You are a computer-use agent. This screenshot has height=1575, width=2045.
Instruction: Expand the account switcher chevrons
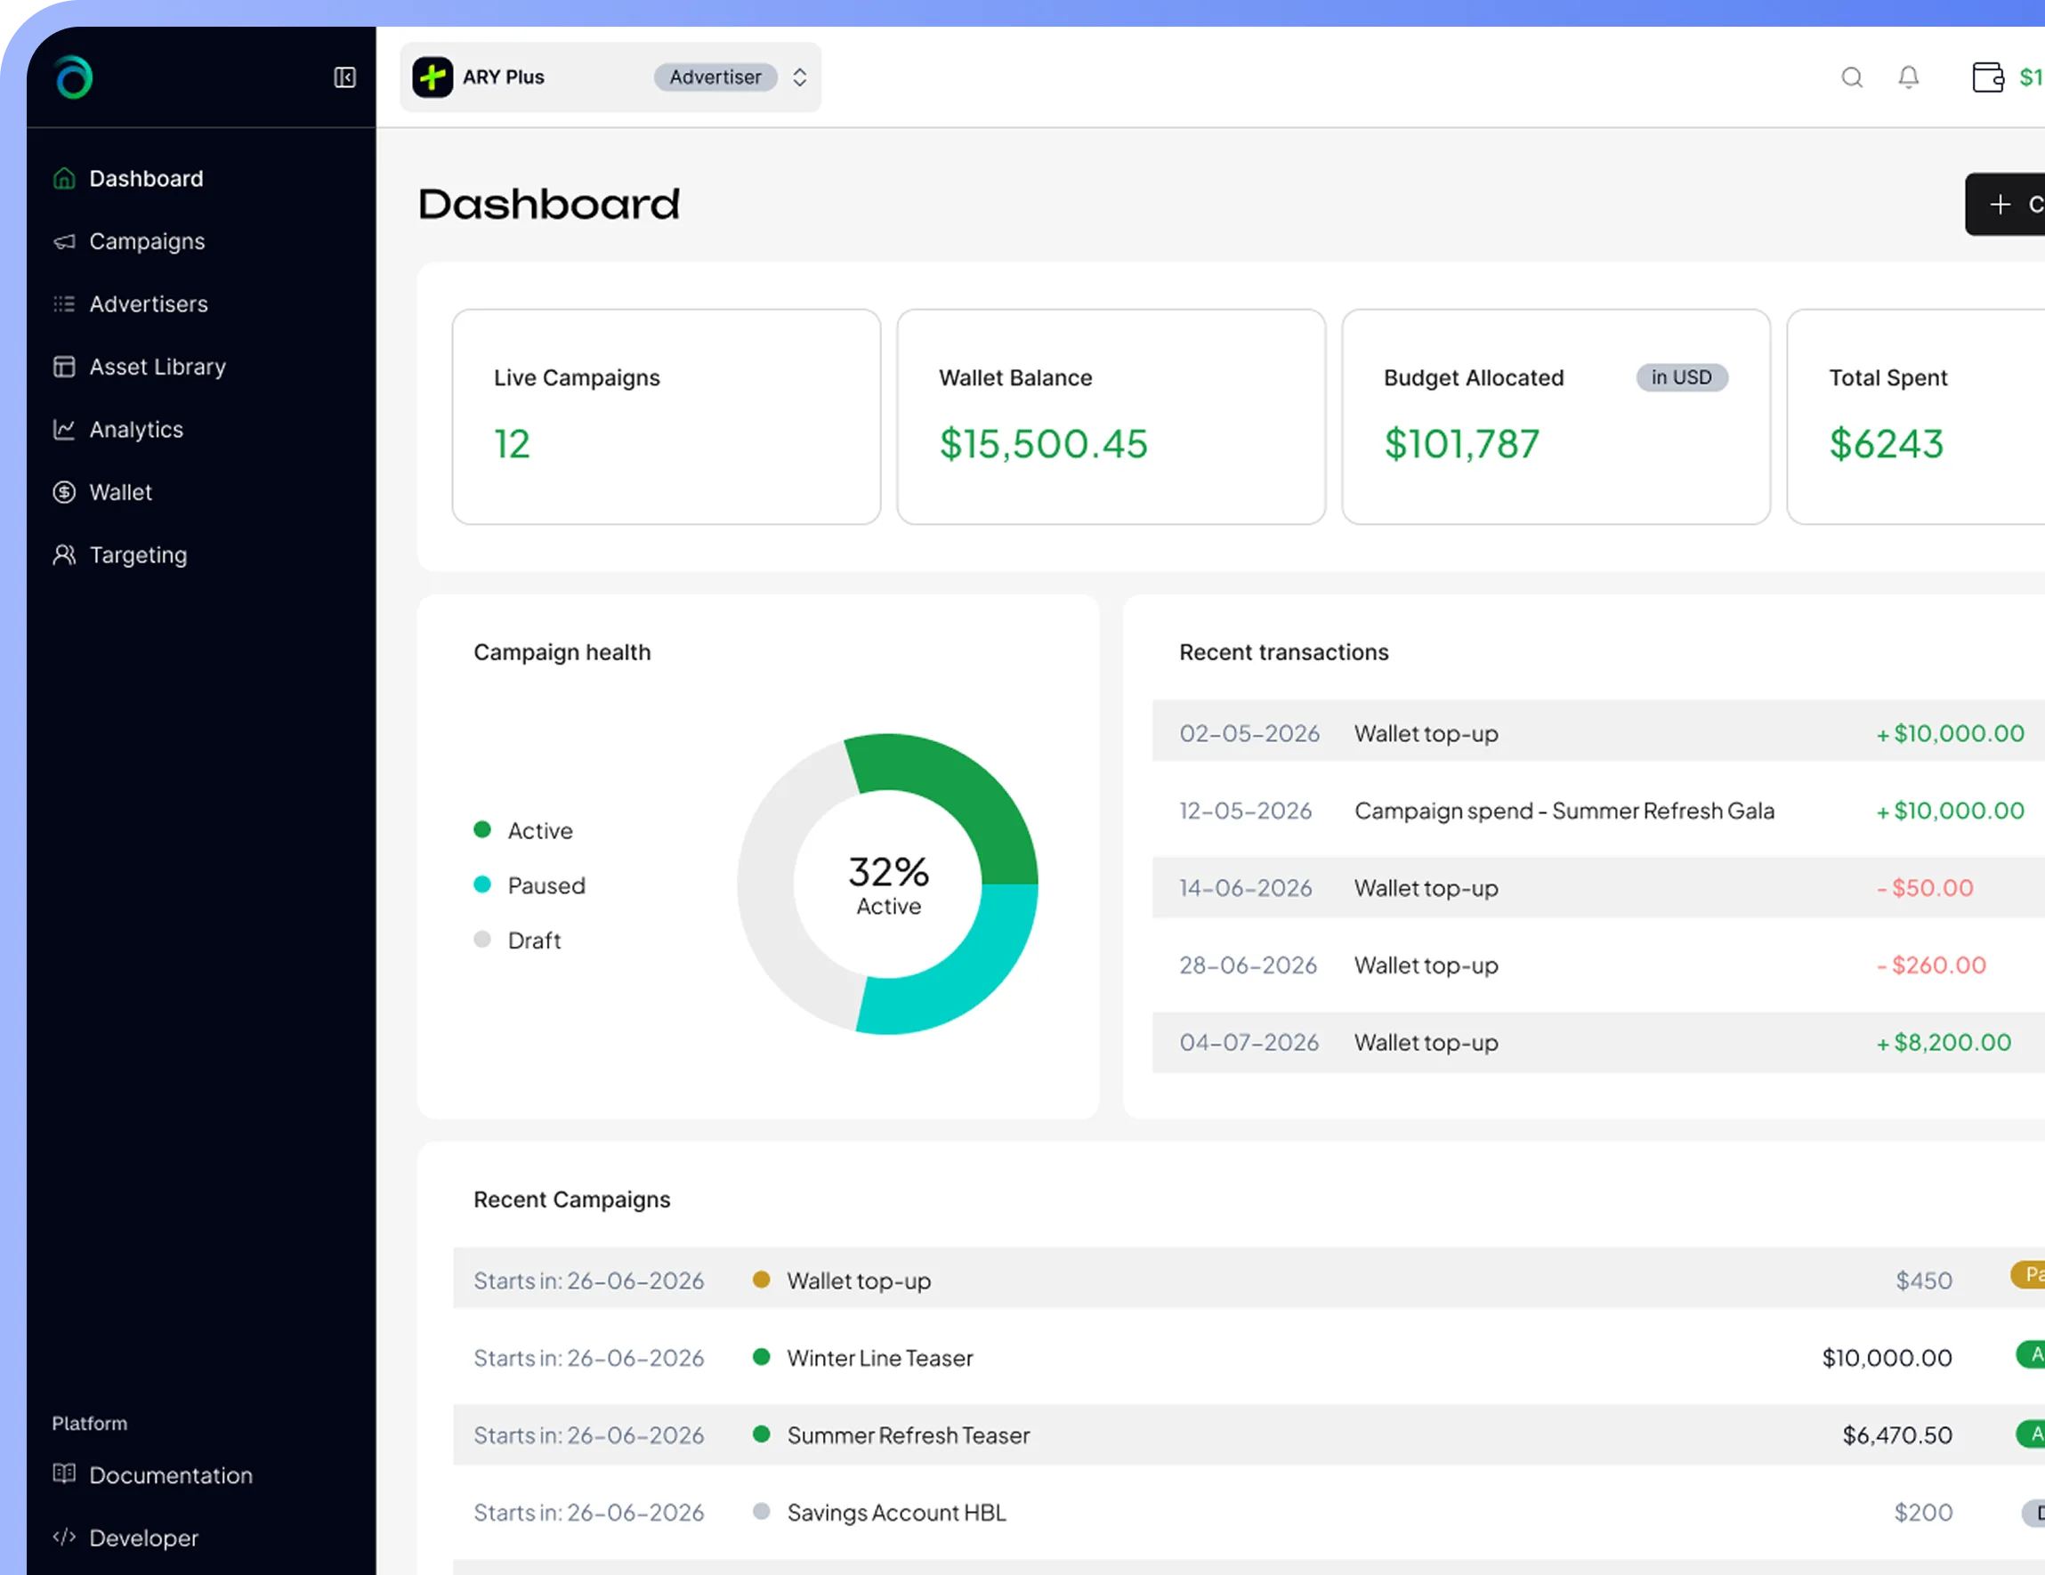[x=800, y=77]
